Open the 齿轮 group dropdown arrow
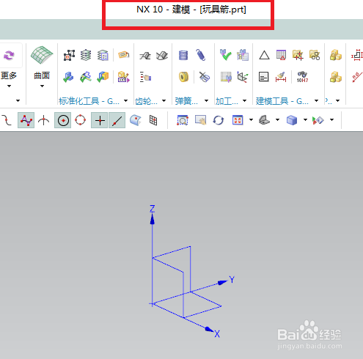The width and height of the screenshot is (363, 359). point(164,100)
